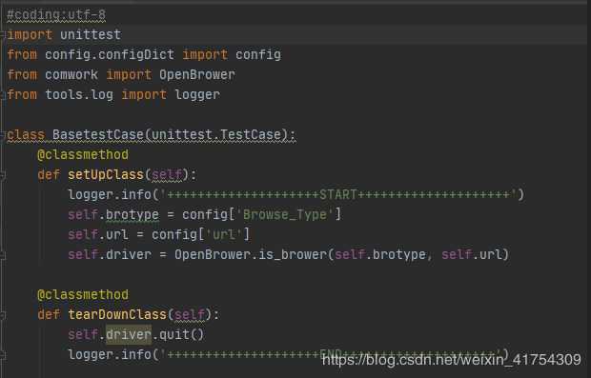The image size is (591, 378).
Task: Click 'tools.log' module name
Action: click(x=79, y=95)
